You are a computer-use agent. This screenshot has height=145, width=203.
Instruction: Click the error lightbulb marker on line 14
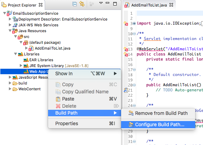coord(126,54)
